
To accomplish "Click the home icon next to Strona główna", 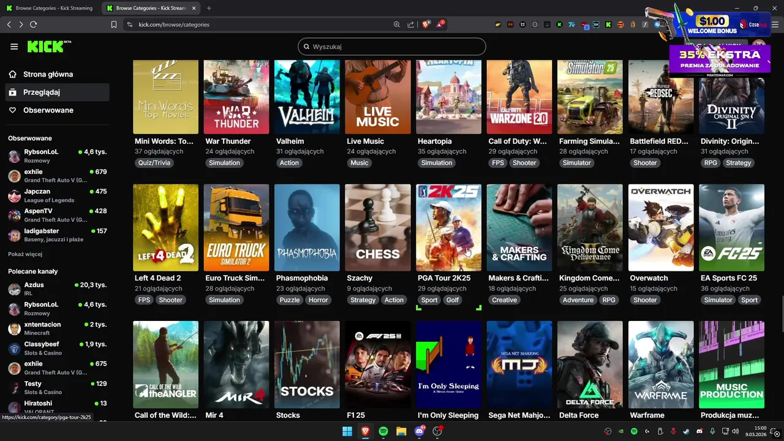I will point(12,74).
